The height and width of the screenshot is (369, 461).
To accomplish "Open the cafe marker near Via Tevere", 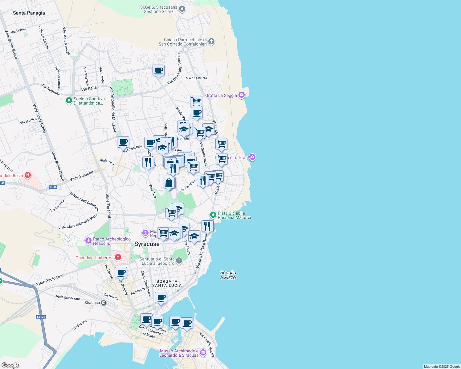I will 121,273.
